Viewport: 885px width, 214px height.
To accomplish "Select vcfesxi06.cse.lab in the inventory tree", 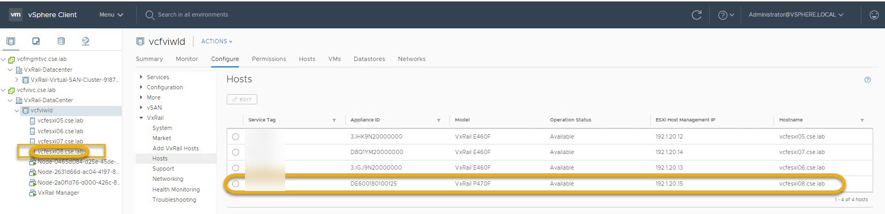I will [60, 131].
